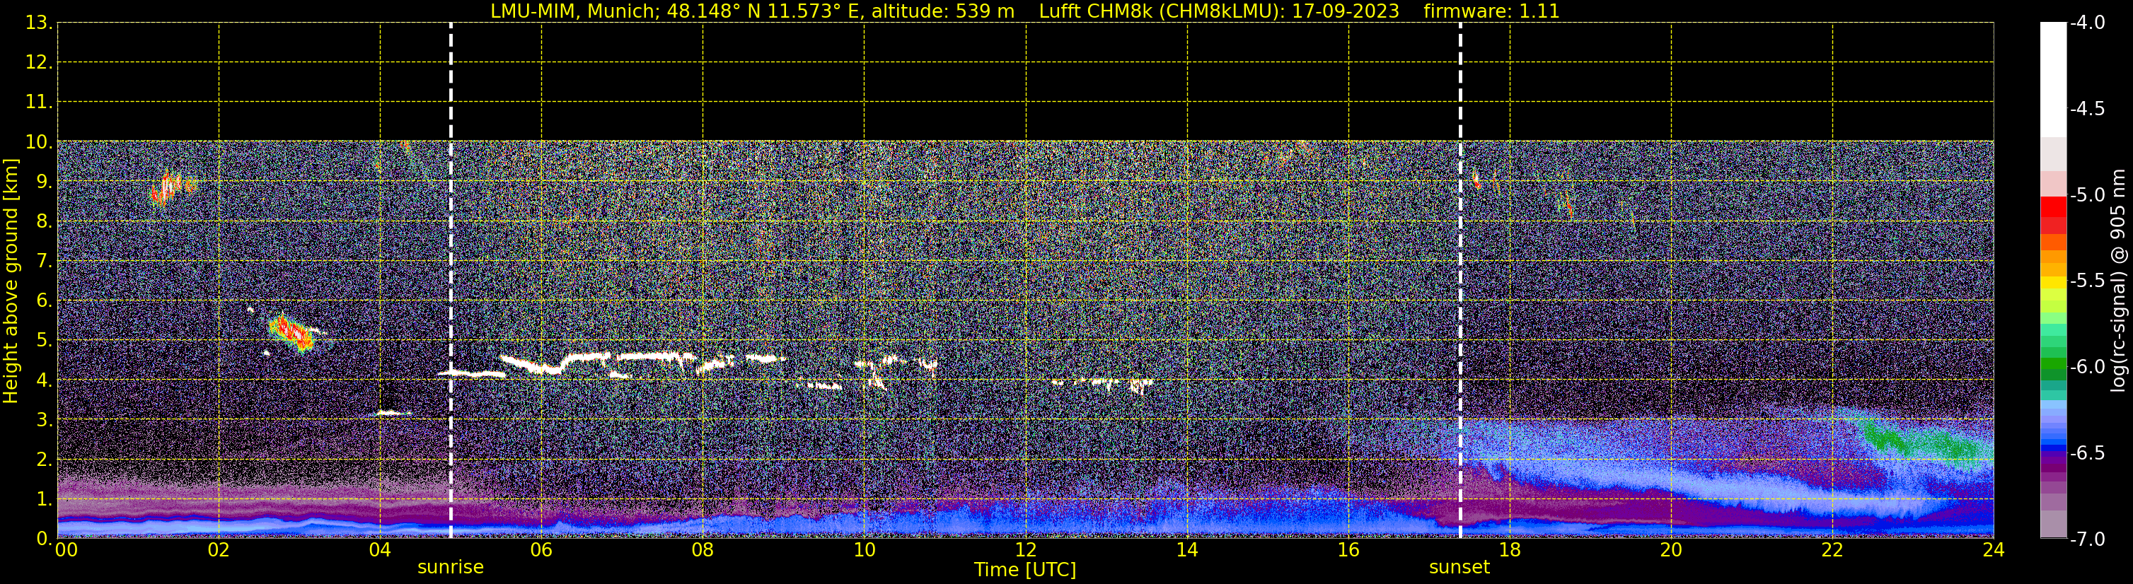Image resolution: width=2133 pixels, height=584 pixels.
Task: Click the "Height above ground [km]" axis label
Action: tap(11, 281)
